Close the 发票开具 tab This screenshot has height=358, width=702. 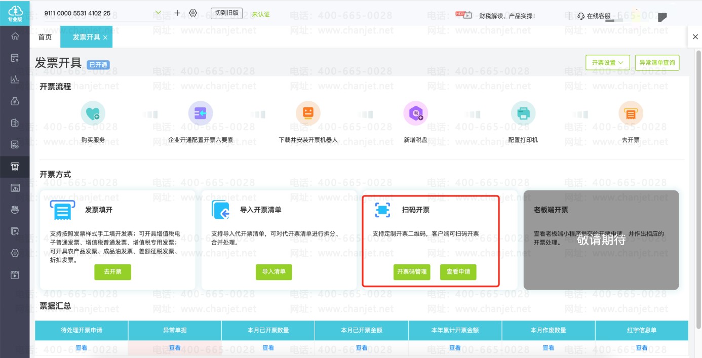pos(105,37)
